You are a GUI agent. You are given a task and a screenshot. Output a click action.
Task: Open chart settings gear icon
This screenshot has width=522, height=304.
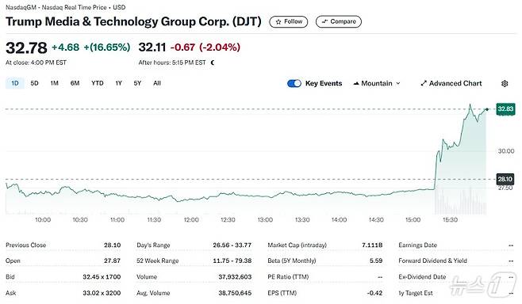pyautogui.click(x=505, y=83)
